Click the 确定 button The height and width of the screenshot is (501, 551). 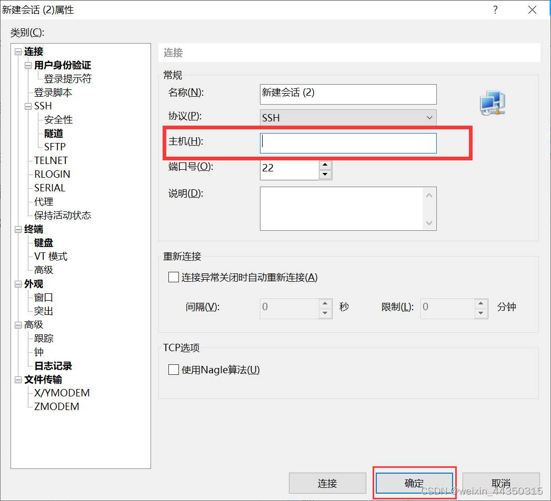[x=414, y=484]
